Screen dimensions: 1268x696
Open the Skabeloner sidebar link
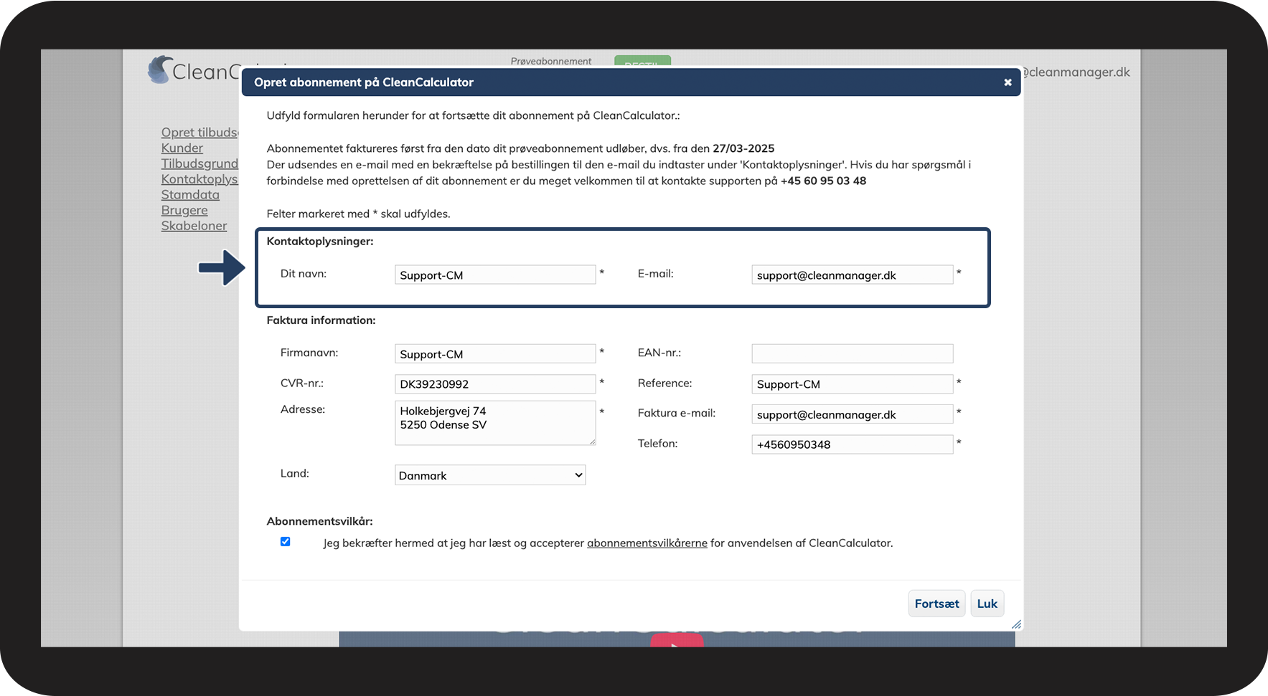tap(194, 226)
